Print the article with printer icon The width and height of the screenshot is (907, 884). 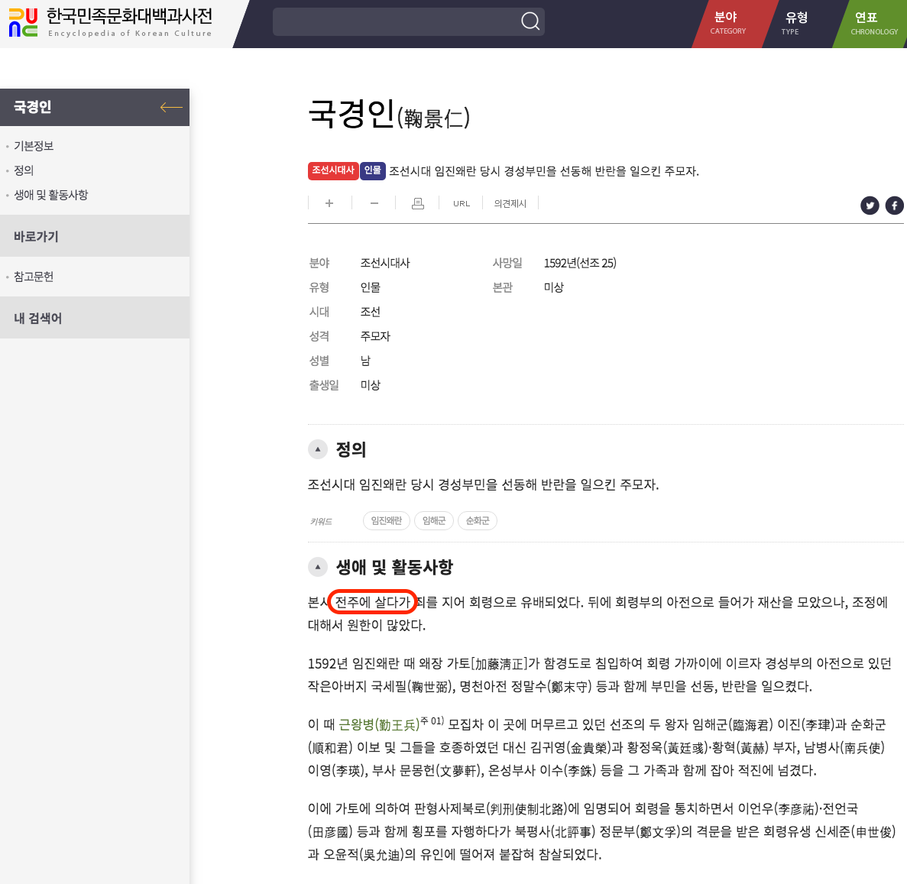[418, 203]
